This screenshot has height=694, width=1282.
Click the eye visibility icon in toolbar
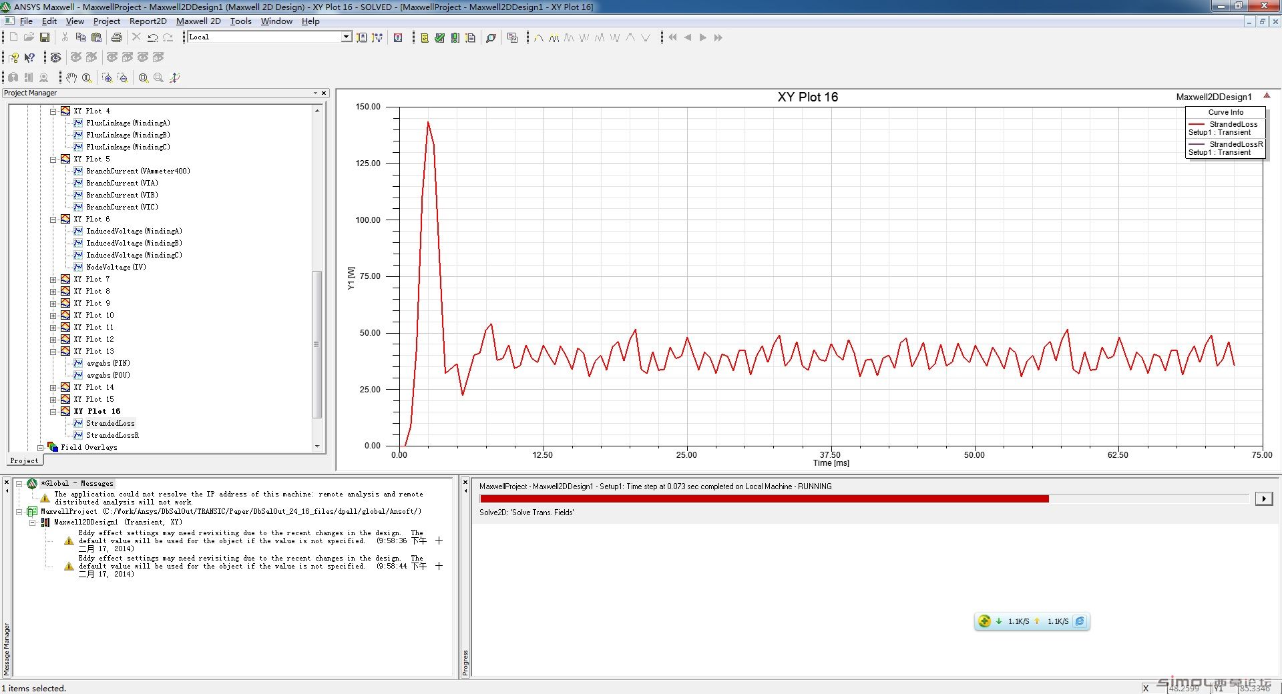click(x=56, y=57)
